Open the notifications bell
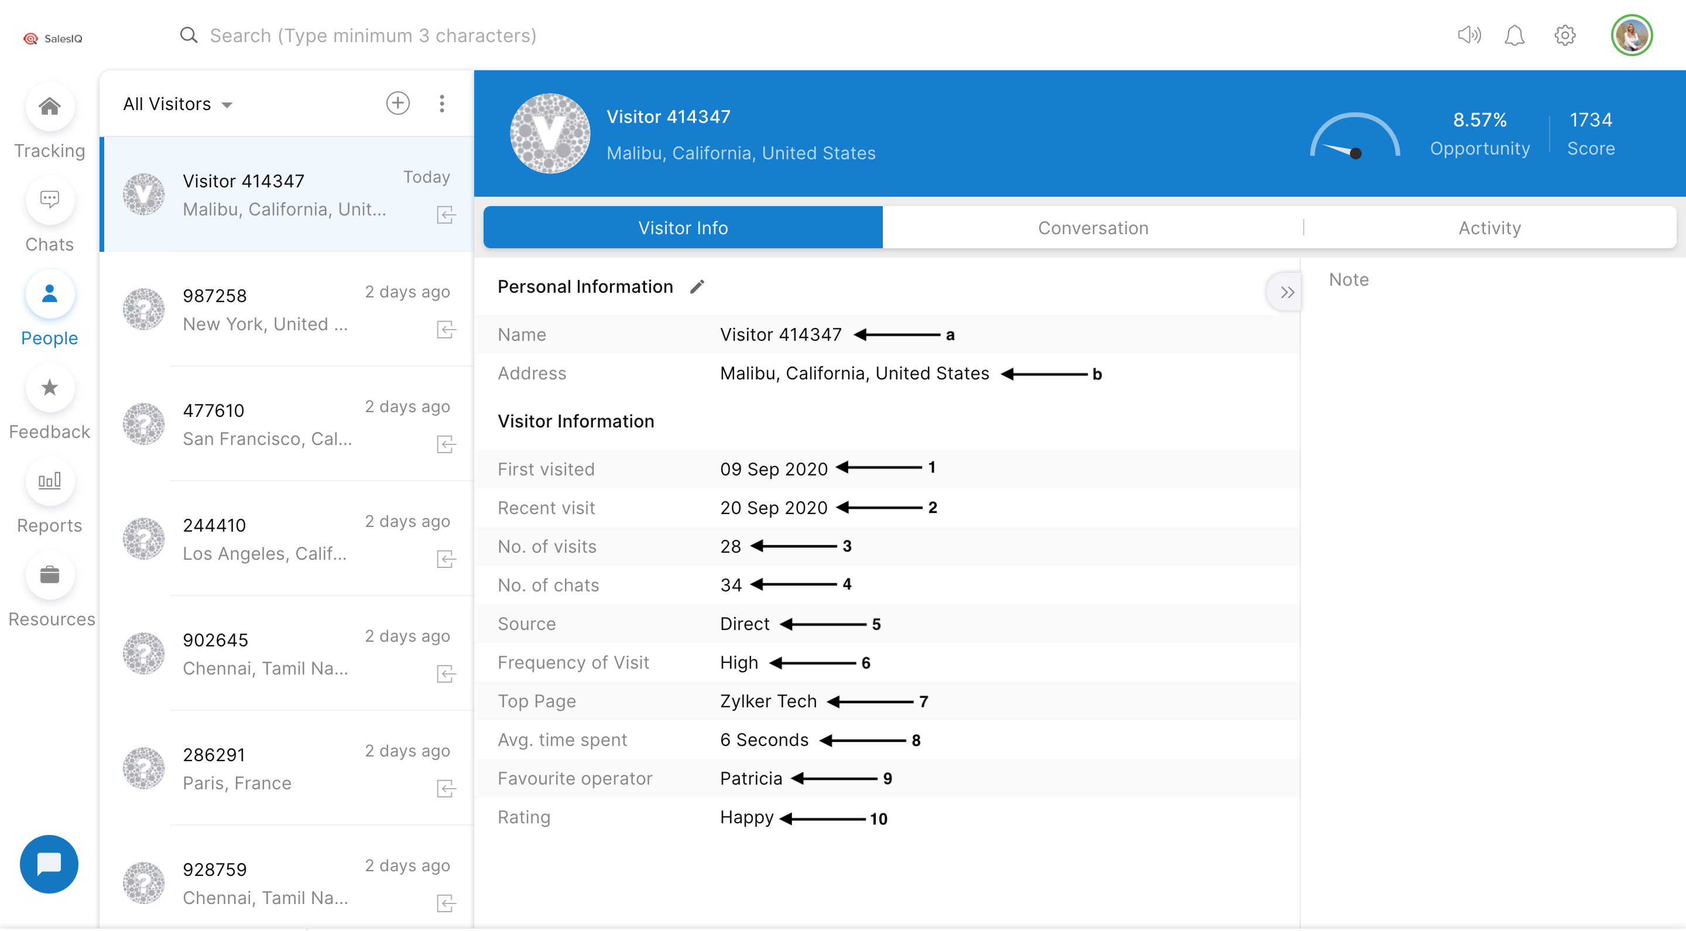The image size is (1686, 931). pos(1514,35)
